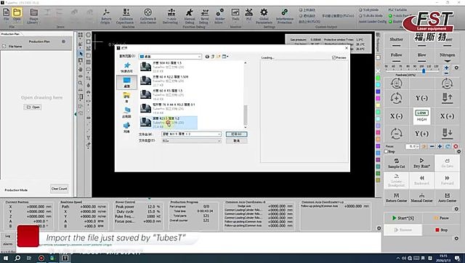465x263 pixels.
Task: Click the red recorder icon in taskbar
Action: [41, 258]
